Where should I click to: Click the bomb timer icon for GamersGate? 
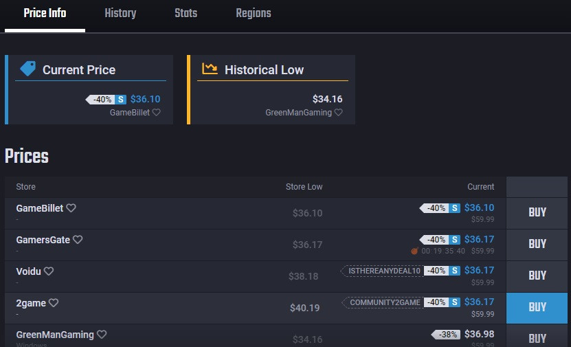coord(414,251)
